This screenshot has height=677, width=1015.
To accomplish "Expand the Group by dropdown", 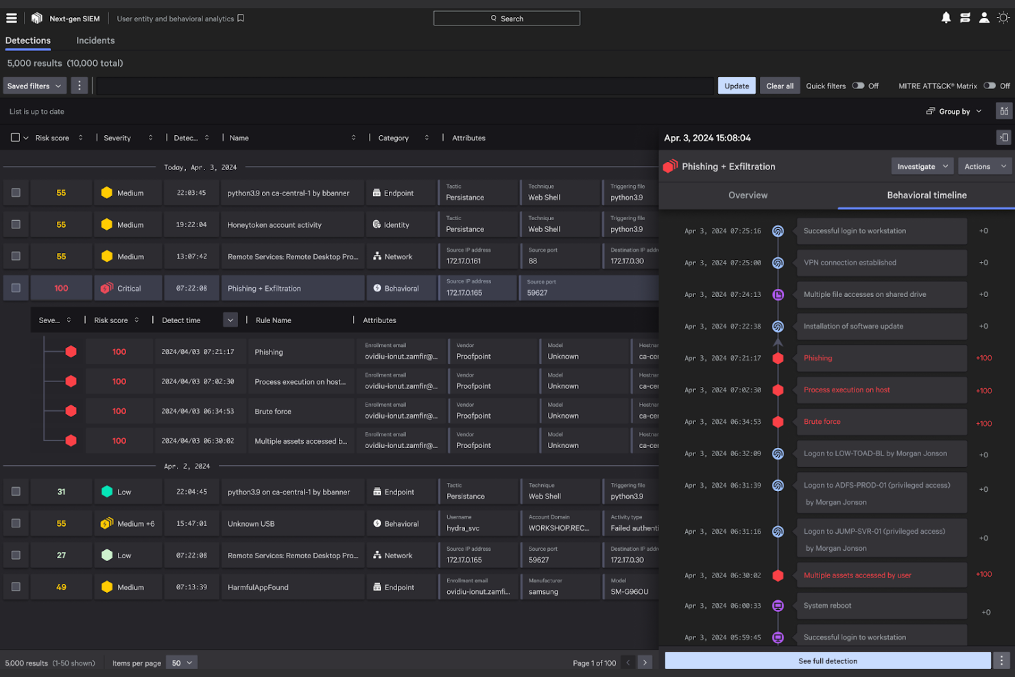I will tap(954, 110).
